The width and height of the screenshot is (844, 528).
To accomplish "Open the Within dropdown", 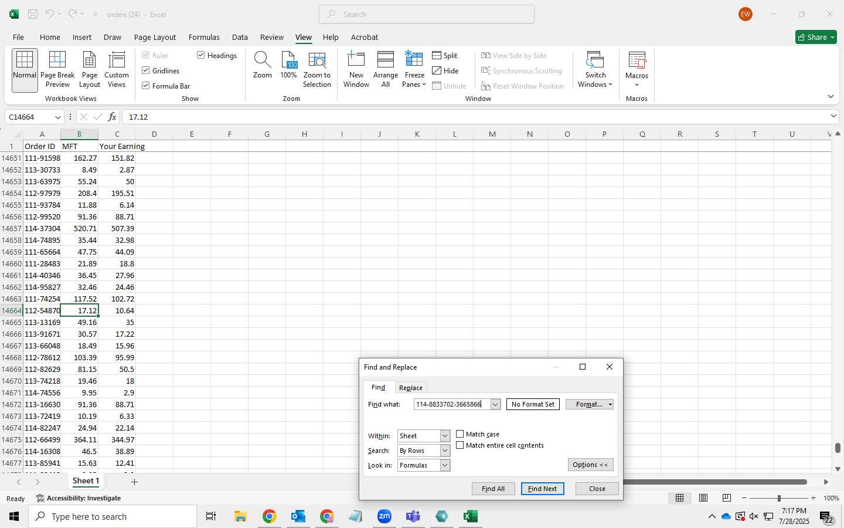I will tap(445, 436).
